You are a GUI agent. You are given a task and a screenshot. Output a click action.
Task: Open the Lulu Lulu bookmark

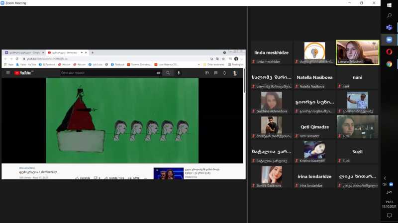pyautogui.click(x=96, y=64)
